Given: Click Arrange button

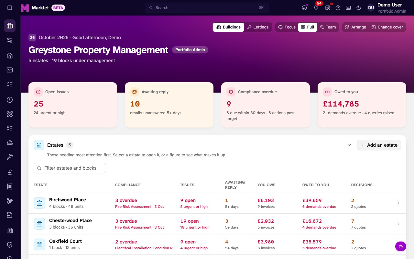Looking at the screenshot, I should pyautogui.click(x=356, y=27).
